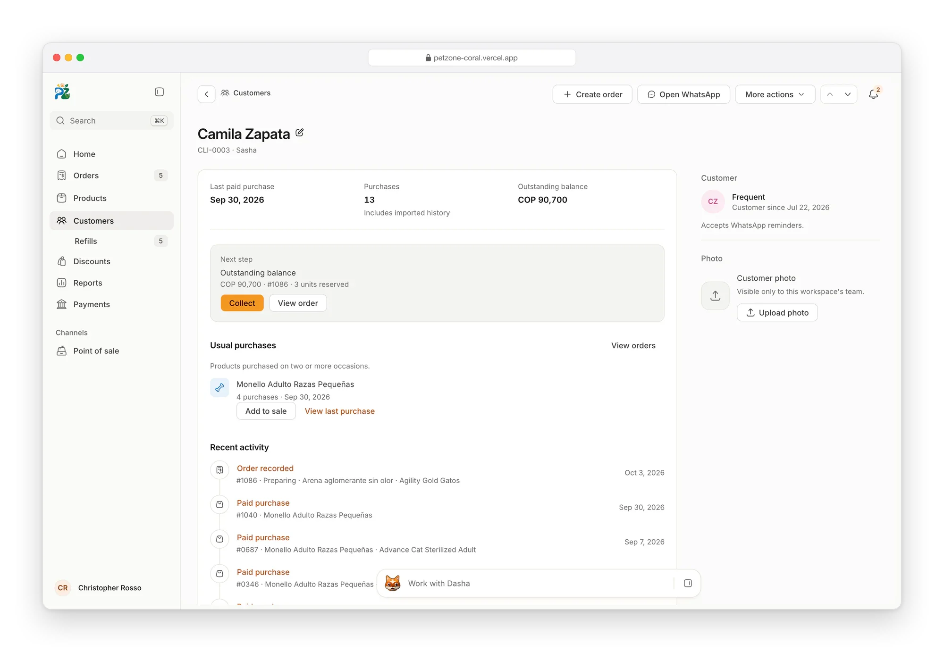The height and width of the screenshot is (652, 944).
Task: Click the Dasha fox assistant icon
Action: click(393, 584)
